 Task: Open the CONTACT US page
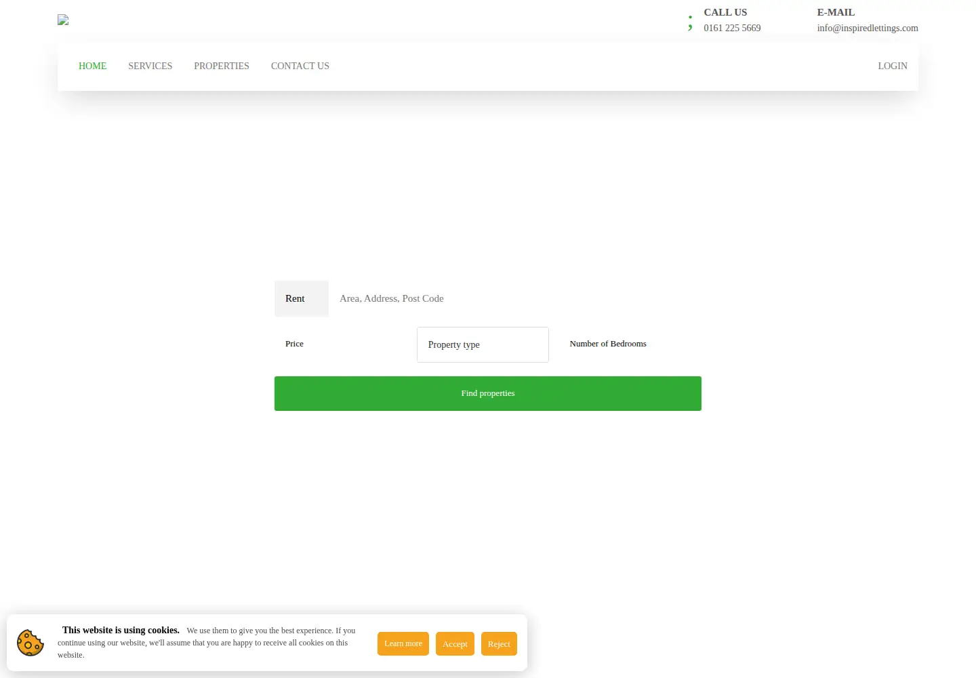click(x=300, y=66)
